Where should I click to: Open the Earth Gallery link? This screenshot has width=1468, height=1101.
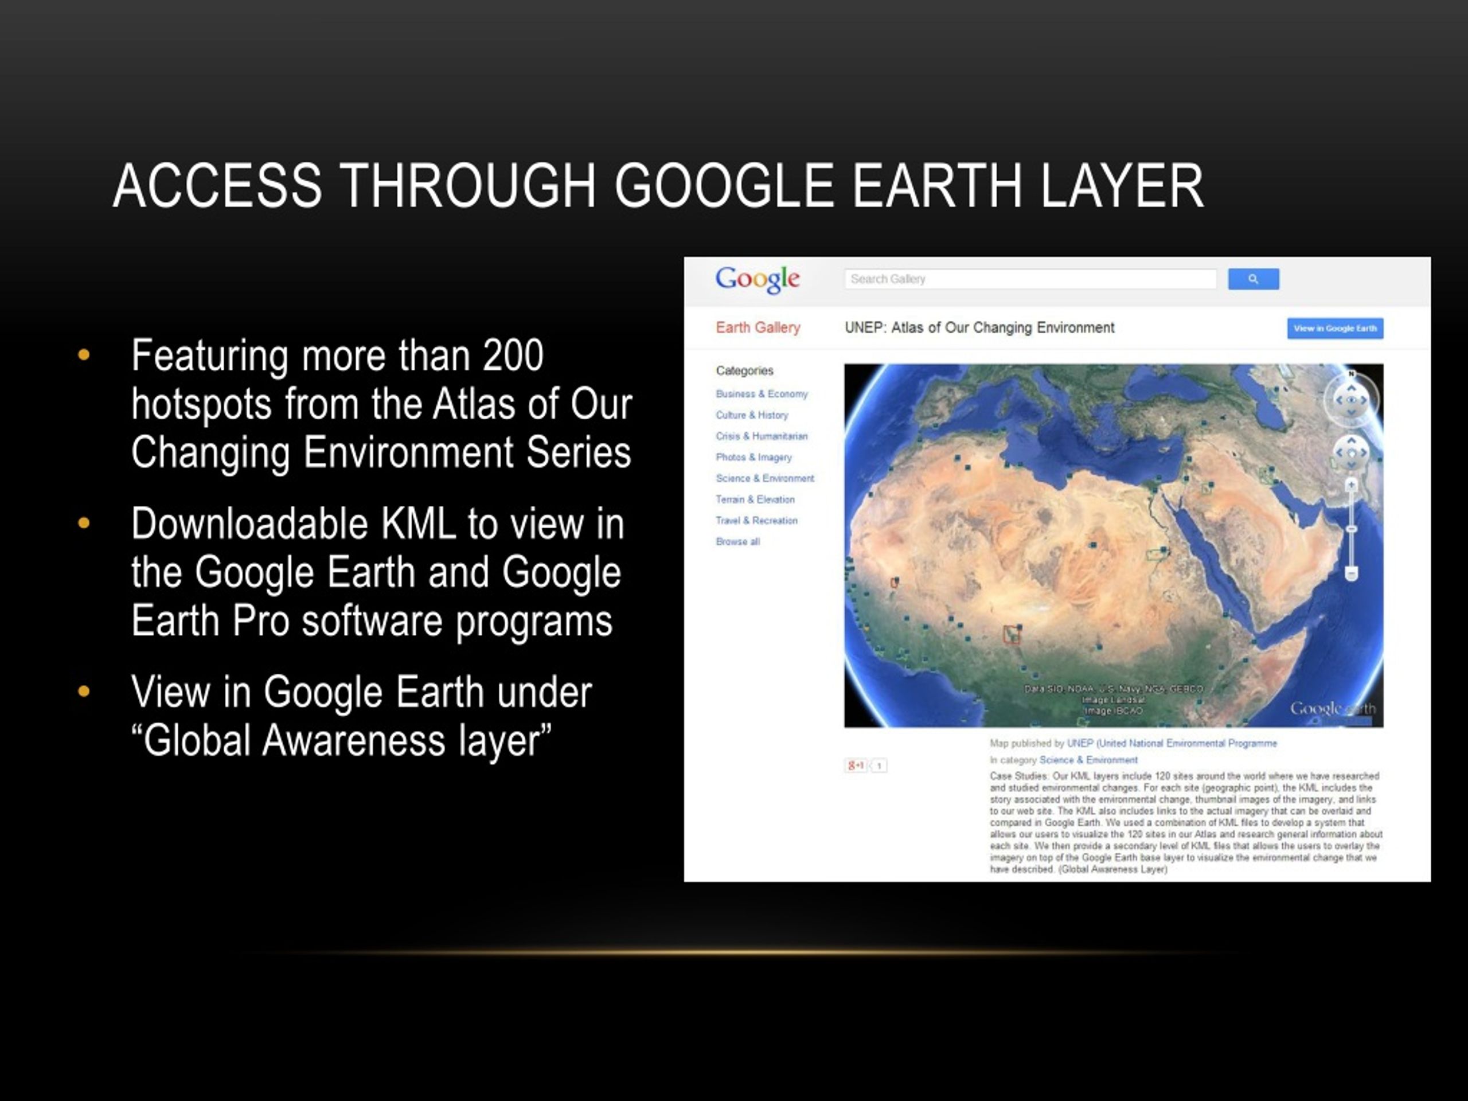(x=758, y=328)
